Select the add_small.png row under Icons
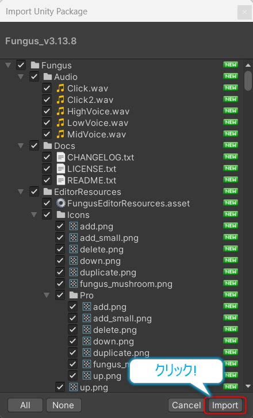The height and width of the screenshot is (418, 253). pyautogui.click(x=121, y=238)
